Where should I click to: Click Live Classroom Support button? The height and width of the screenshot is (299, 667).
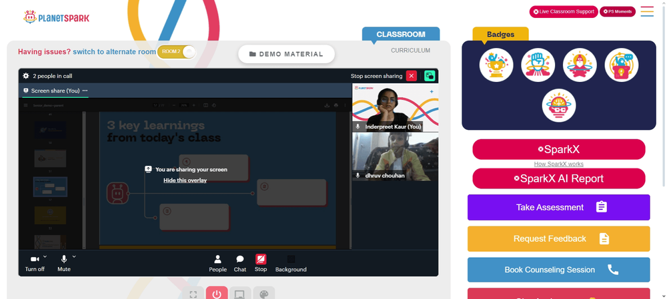[x=564, y=12]
